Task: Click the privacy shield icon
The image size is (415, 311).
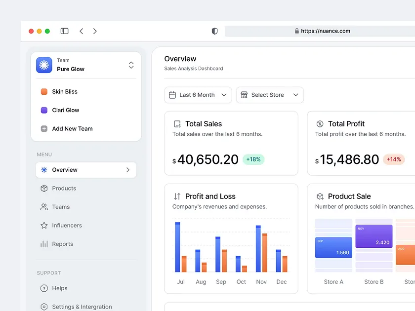Action: coord(214,31)
